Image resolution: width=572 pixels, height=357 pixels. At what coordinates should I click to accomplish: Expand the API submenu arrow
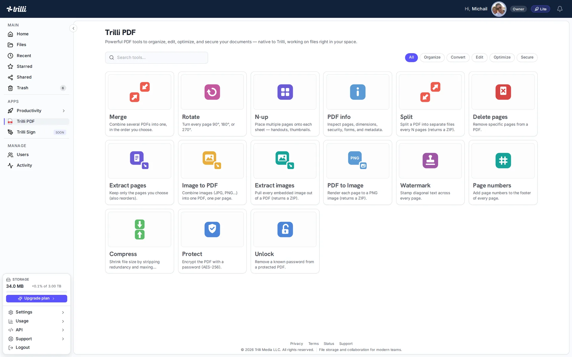coord(63,330)
